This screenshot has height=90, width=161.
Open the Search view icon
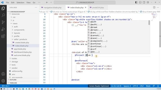[x=3, y=15]
